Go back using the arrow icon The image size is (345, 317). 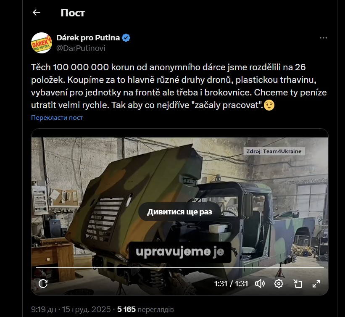point(37,13)
